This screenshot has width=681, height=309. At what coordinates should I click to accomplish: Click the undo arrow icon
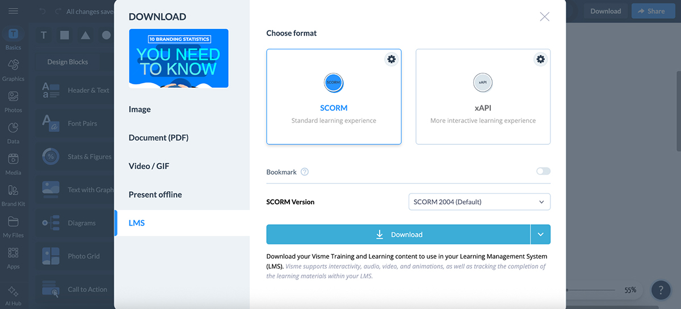coord(43,11)
